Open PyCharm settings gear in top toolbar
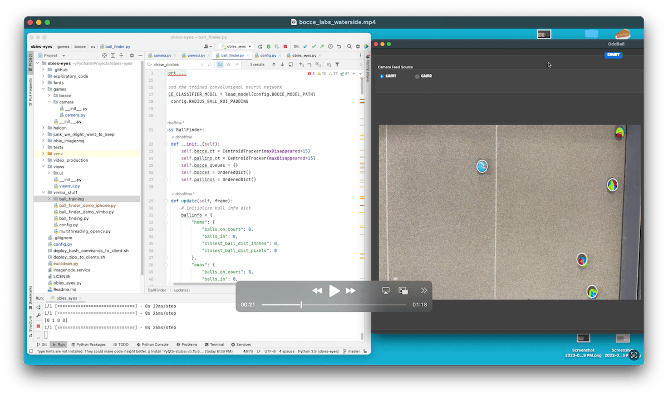 point(358,47)
